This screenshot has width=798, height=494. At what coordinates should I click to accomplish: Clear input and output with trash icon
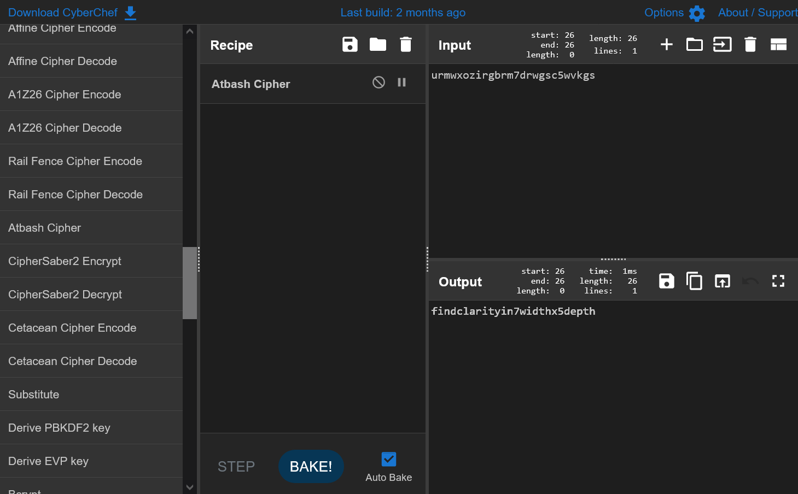750,44
